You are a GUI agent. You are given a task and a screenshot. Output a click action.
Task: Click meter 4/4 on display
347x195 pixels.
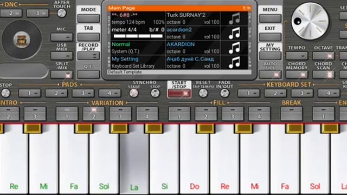[124, 30]
